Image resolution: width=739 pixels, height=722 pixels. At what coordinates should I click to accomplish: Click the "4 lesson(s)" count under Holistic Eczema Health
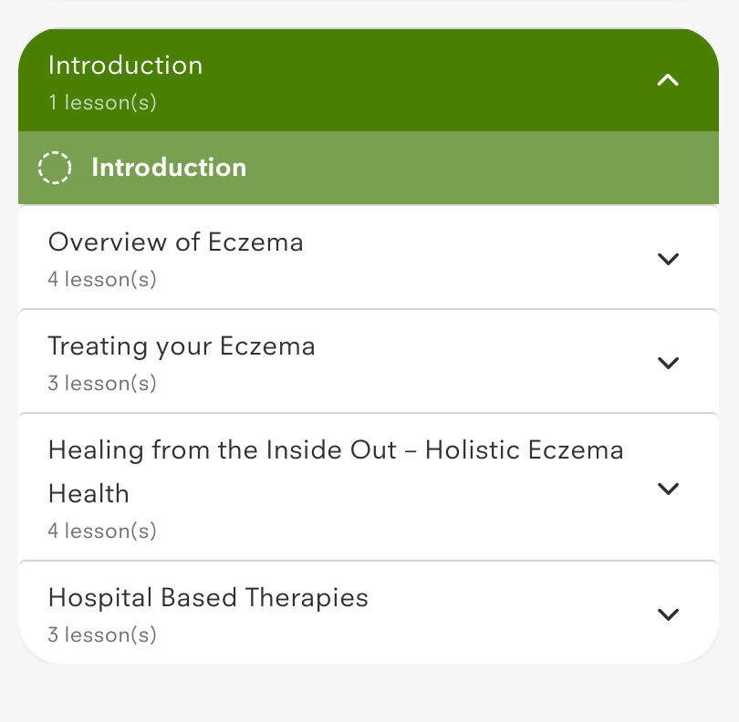coord(102,531)
